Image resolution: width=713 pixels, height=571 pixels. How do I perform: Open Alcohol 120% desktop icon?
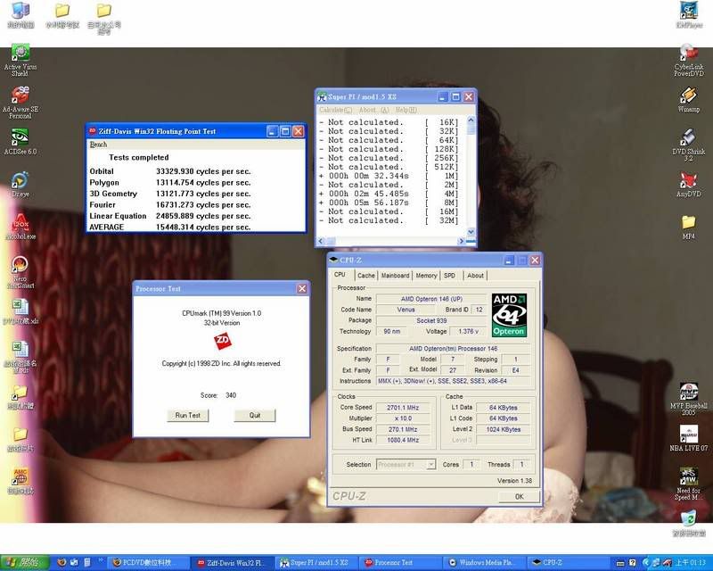pyautogui.click(x=20, y=227)
